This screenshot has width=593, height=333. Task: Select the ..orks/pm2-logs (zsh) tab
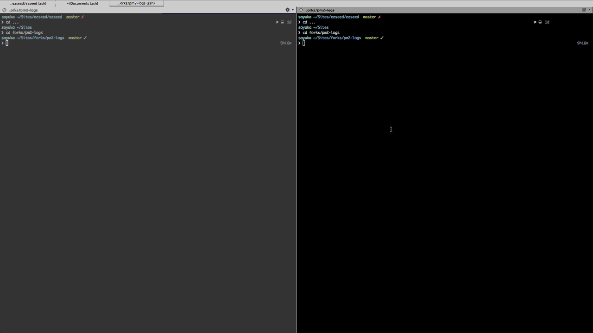click(136, 3)
